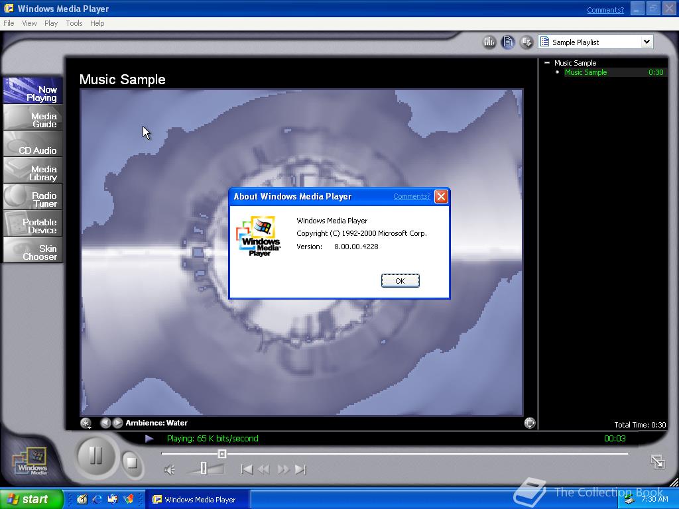Click the MSN butterfly quick launch icon
Image resolution: width=679 pixels, height=509 pixels.
129,499
